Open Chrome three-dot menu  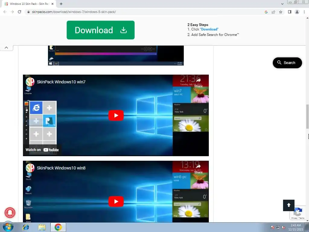(x=304, y=12)
